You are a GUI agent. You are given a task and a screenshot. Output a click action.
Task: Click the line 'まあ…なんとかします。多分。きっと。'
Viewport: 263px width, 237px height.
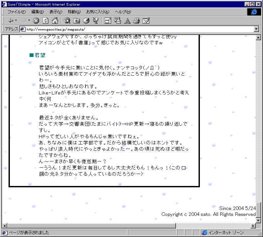click(79, 105)
